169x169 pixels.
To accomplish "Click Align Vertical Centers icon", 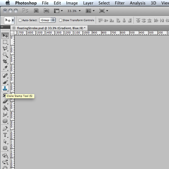I will click(x=106, y=20).
